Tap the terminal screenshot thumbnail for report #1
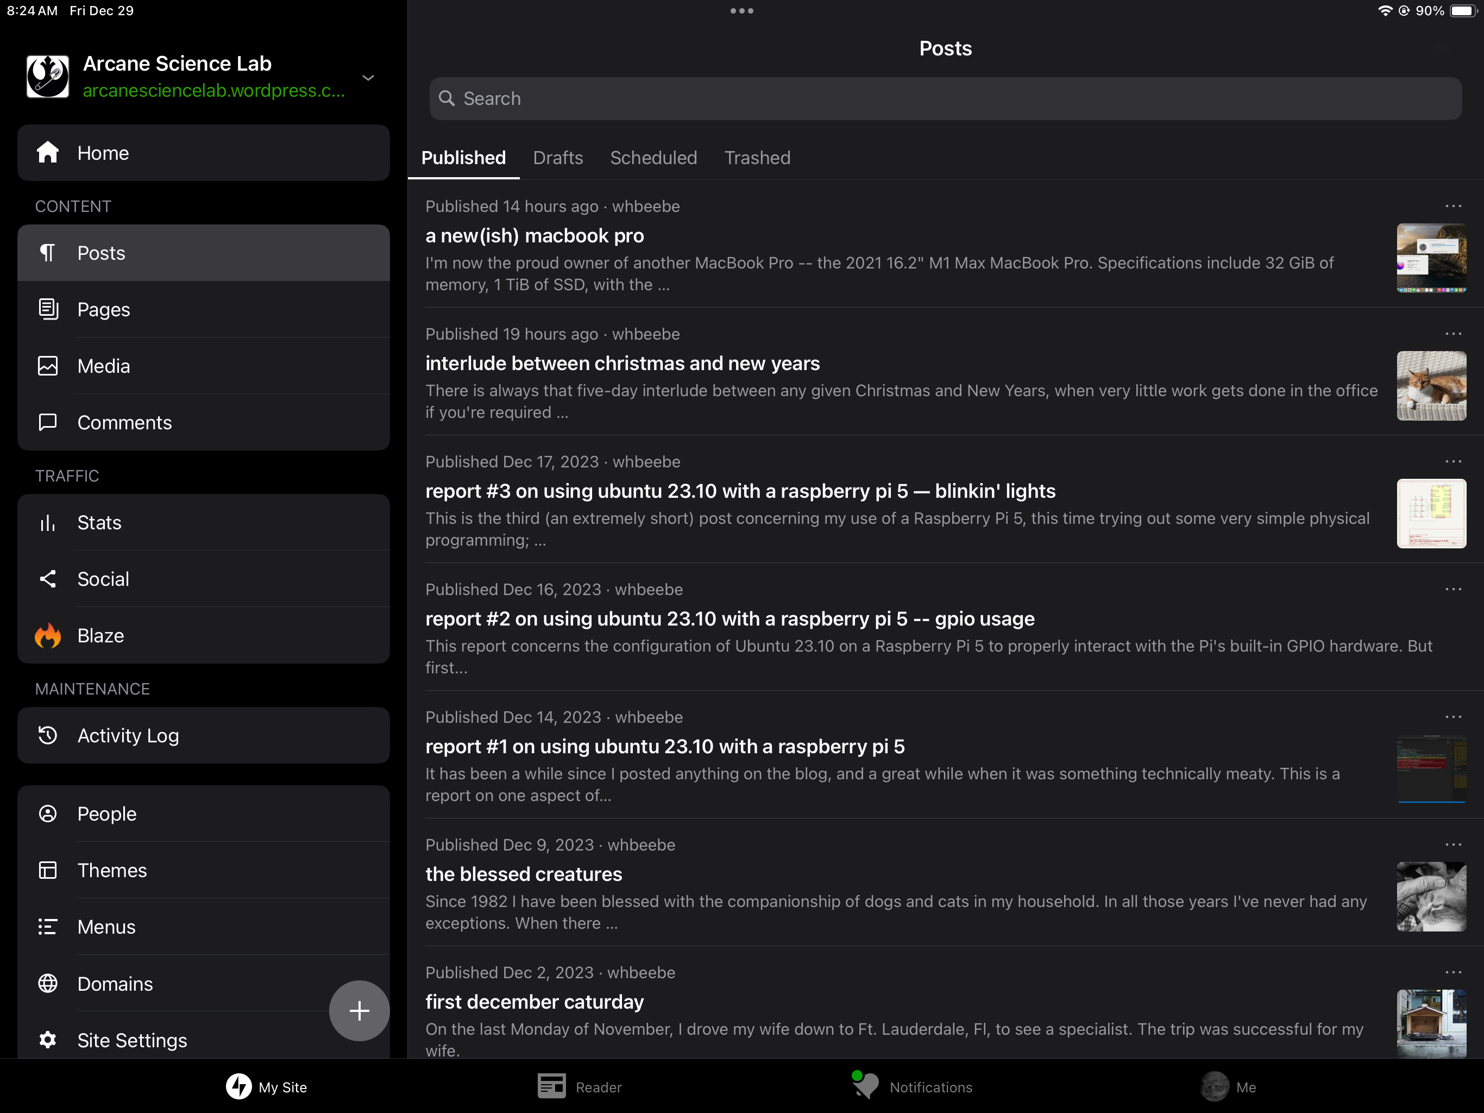Viewport: 1484px width, 1113px height. [x=1431, y=768]
